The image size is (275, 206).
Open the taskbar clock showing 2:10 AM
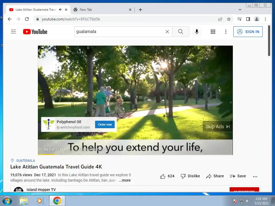pos(261,201)
